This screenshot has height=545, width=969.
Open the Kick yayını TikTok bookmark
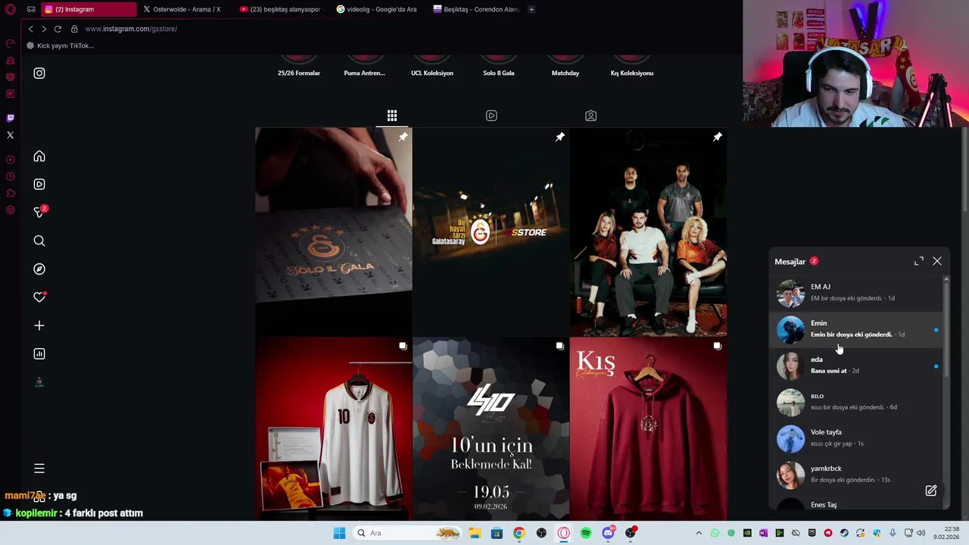tap(60, 45)
